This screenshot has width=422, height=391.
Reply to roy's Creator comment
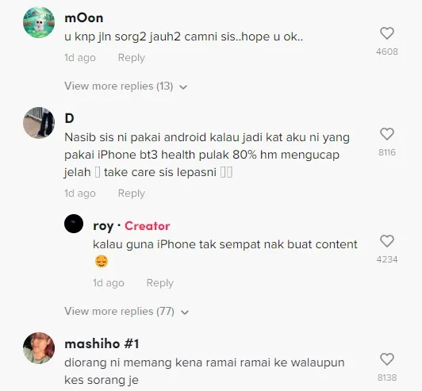tap(160, 283)
